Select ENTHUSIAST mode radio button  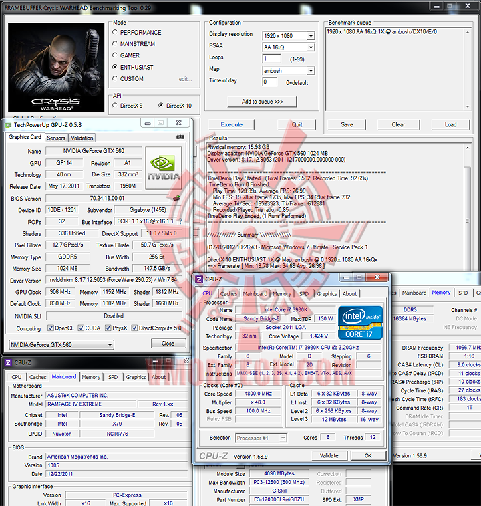(x=114, y=67)
